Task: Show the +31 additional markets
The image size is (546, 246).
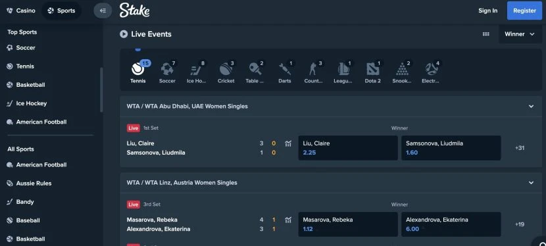Action: (x=520, y=148)
